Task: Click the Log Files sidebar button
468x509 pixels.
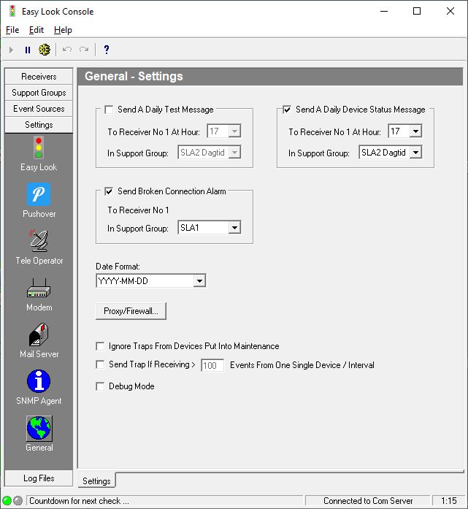Action: 39,478
